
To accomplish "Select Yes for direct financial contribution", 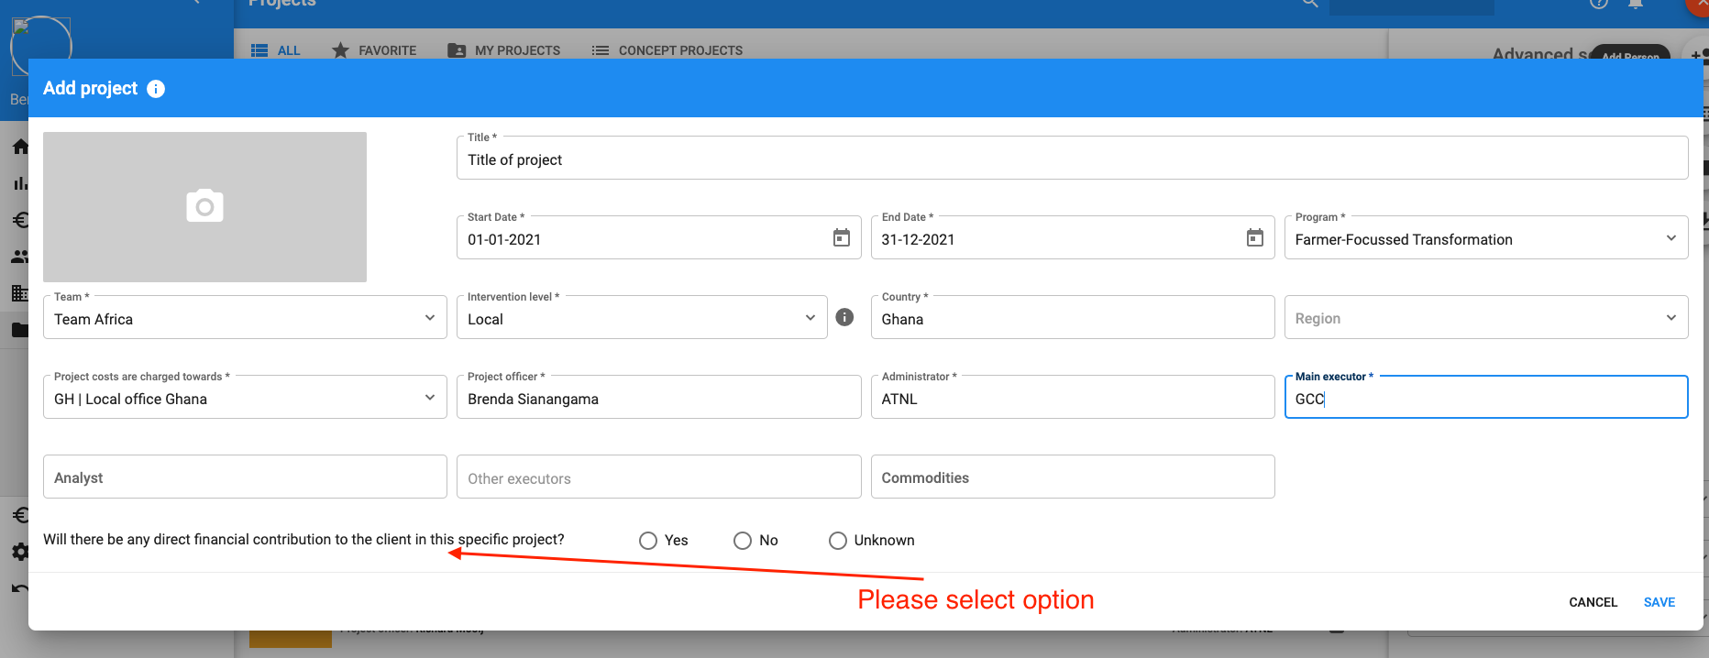I will (x=648, y=541).
